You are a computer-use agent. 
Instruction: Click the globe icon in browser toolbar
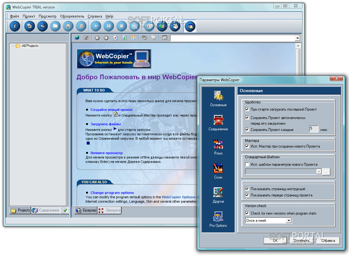click(x=77, y=38)
